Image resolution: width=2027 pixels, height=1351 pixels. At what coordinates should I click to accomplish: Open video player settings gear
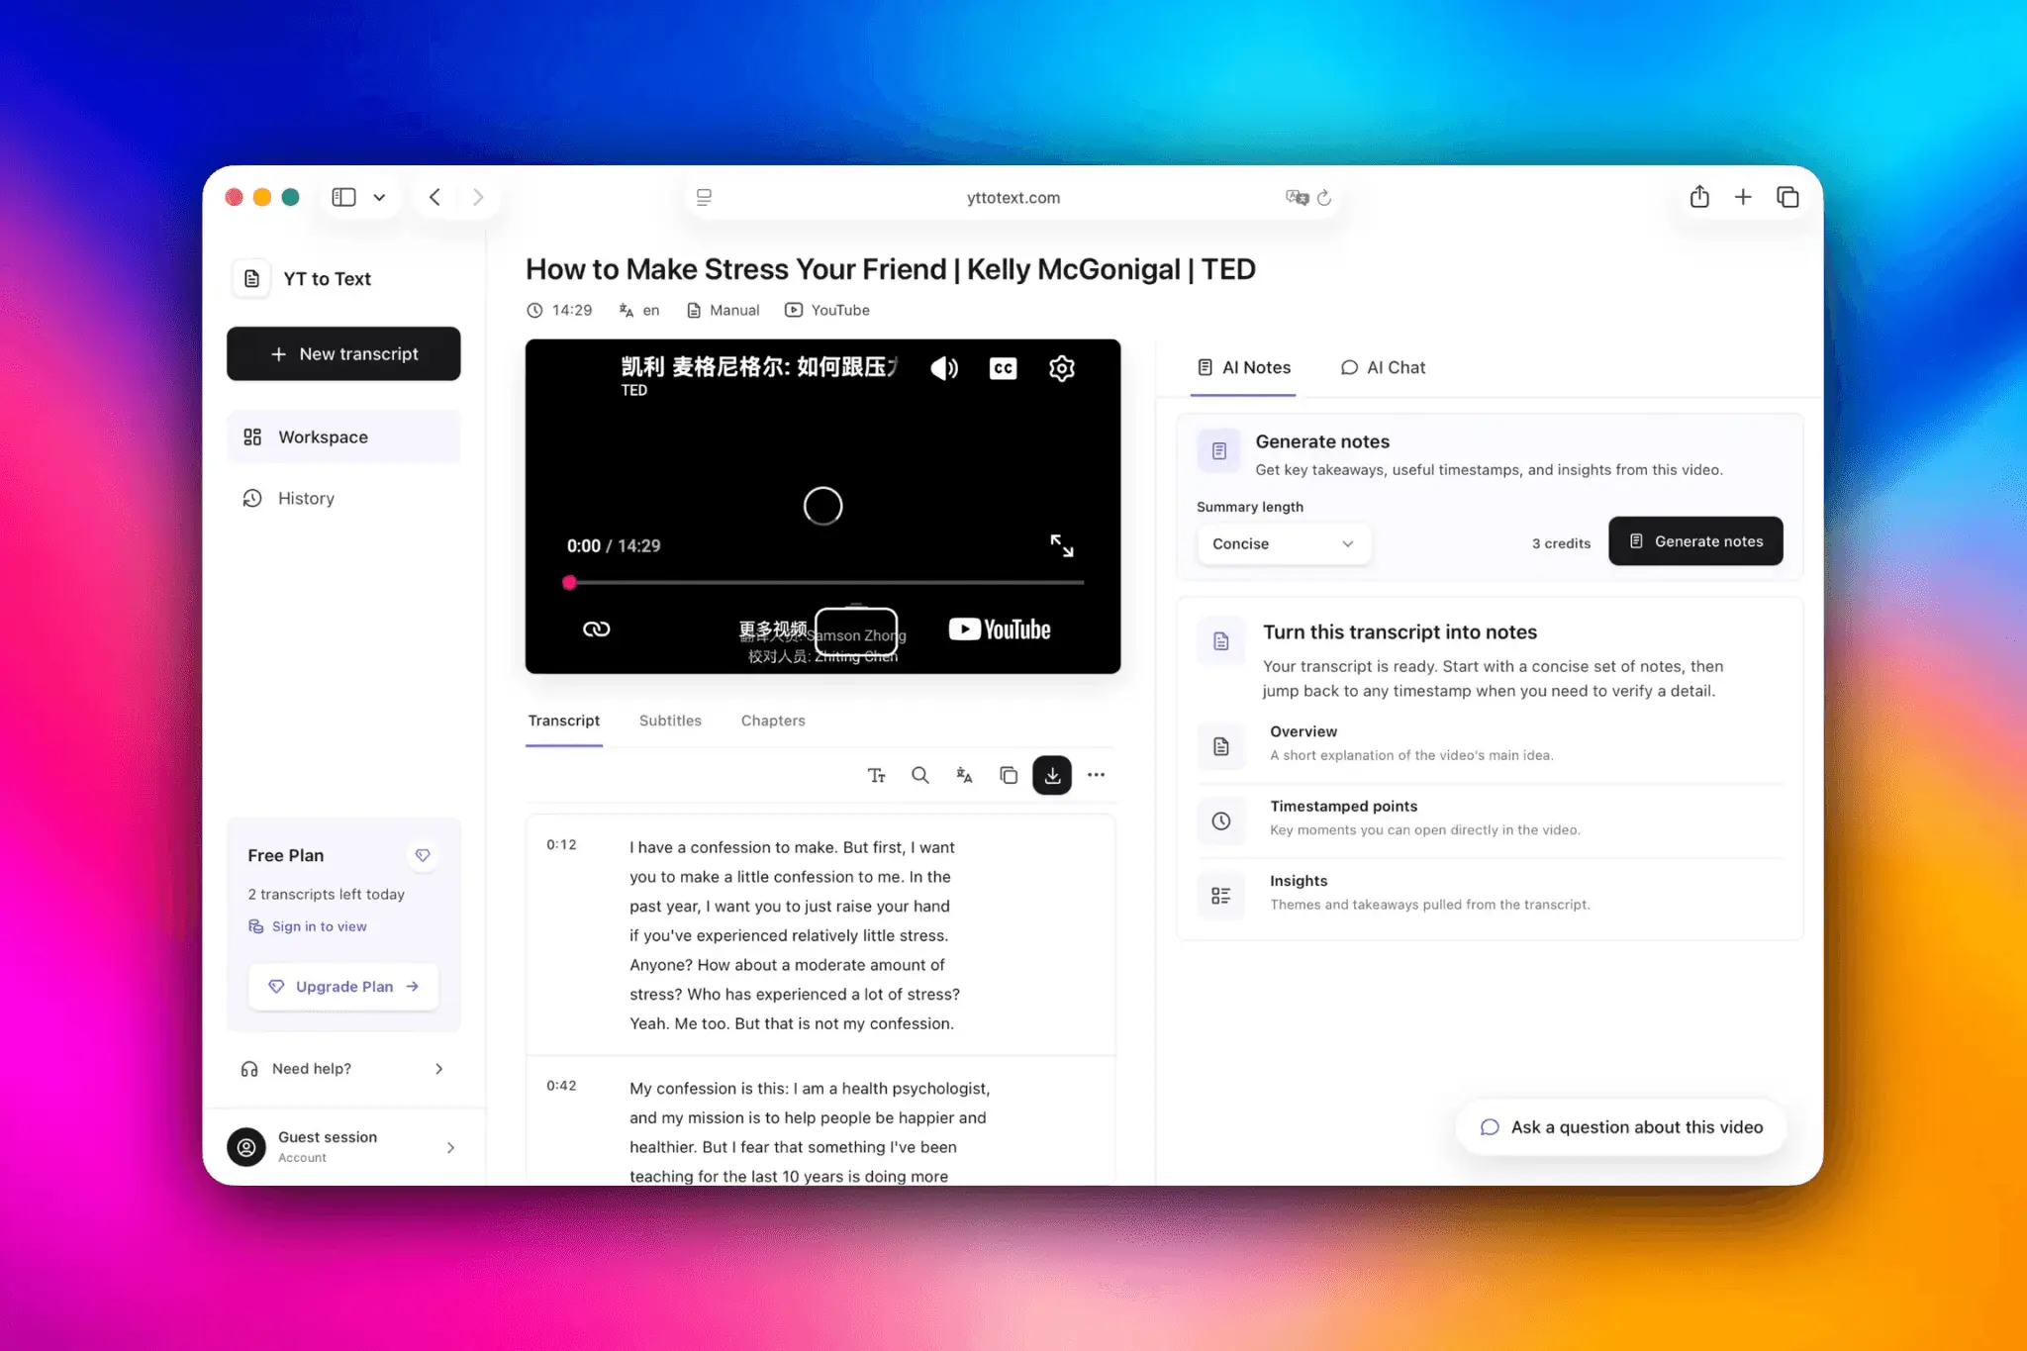click(1062, 368)
